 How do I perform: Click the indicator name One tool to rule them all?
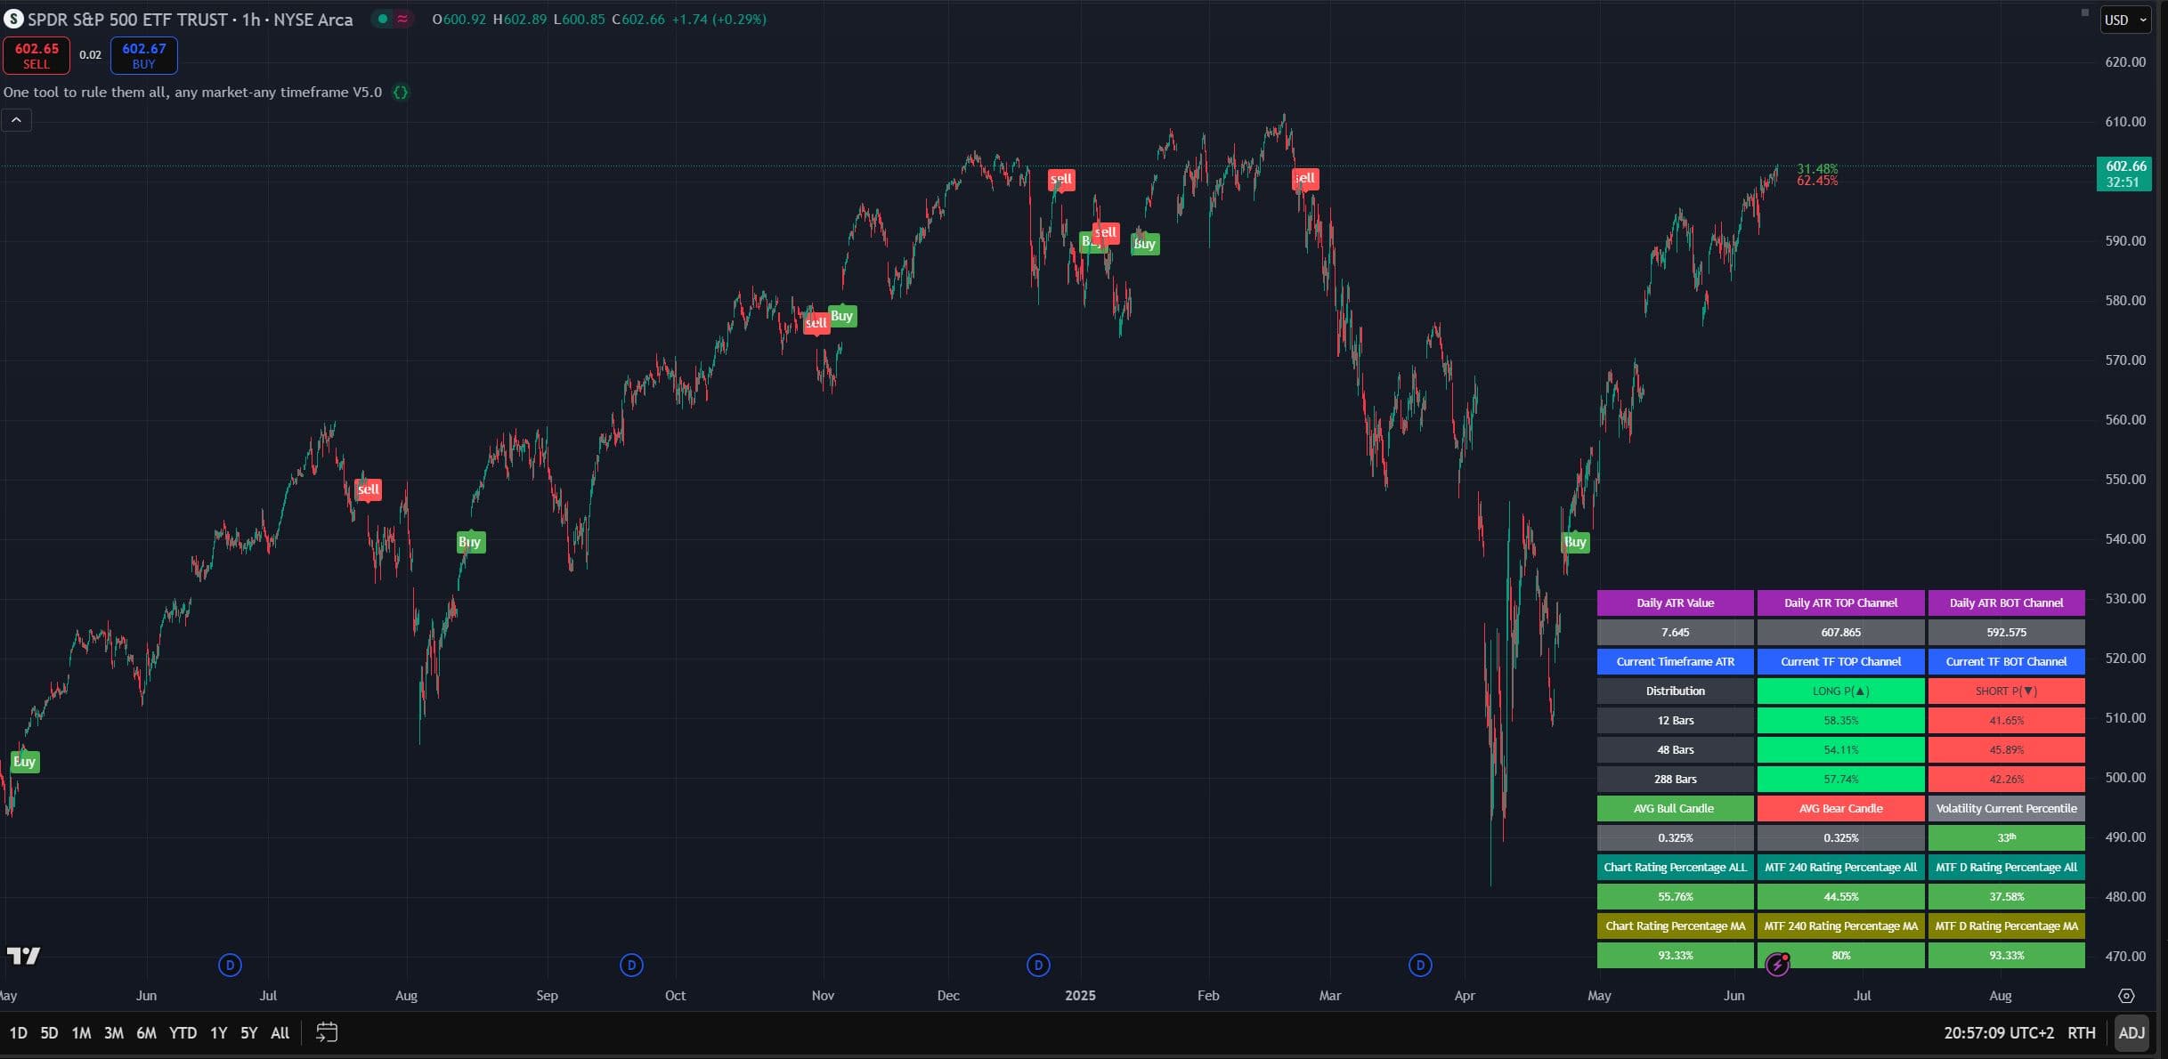pos(192,93)
